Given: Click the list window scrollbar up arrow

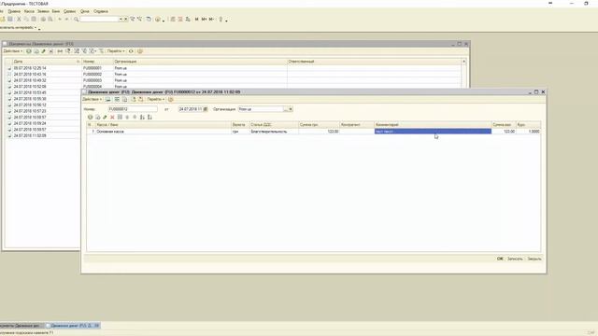Looking at the screenshot, I should pos(463,62).
